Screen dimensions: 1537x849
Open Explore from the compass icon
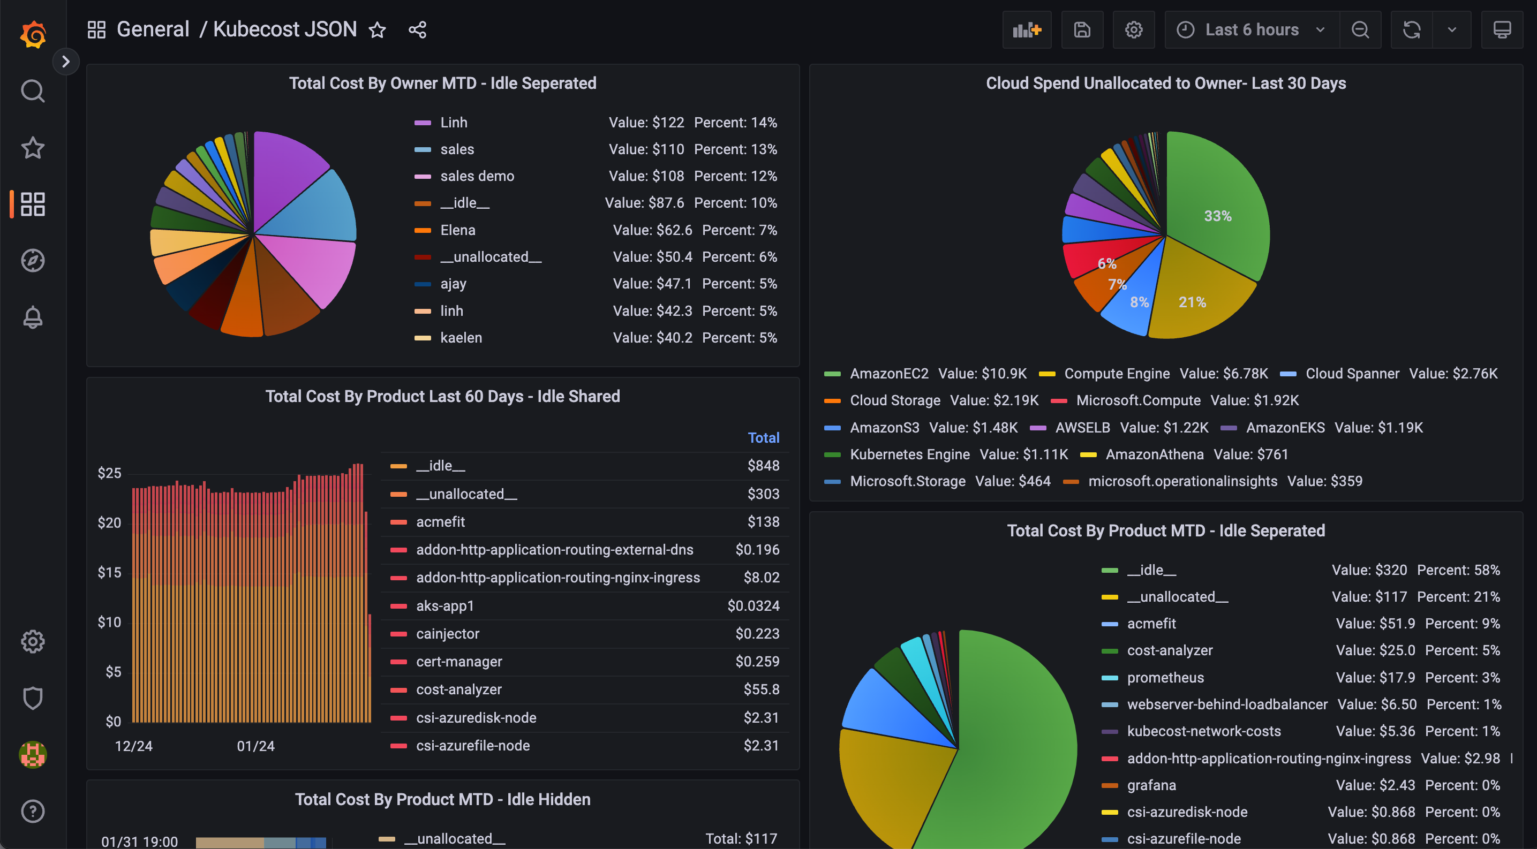tap(33, 260)
